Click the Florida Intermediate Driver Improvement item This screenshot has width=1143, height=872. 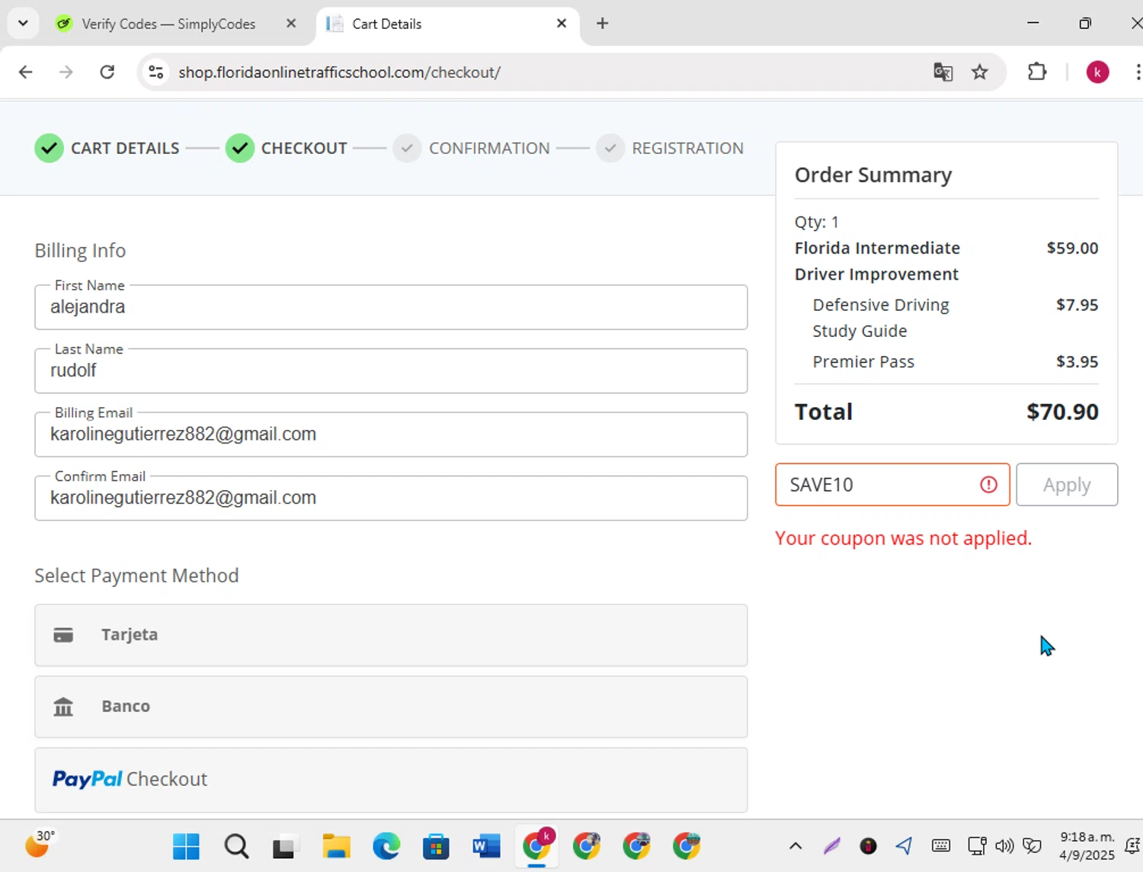877,261
